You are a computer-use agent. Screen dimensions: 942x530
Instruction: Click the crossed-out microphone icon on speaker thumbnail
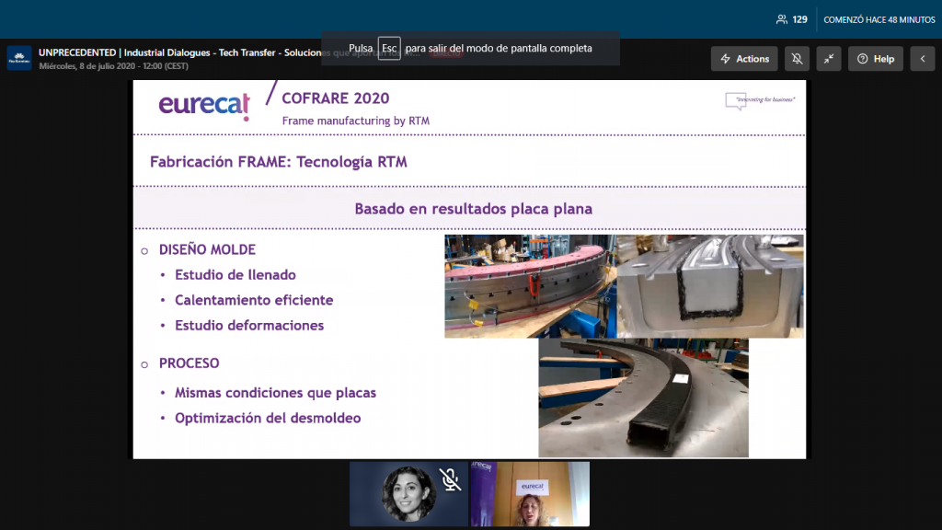click(x=449, y=479)
